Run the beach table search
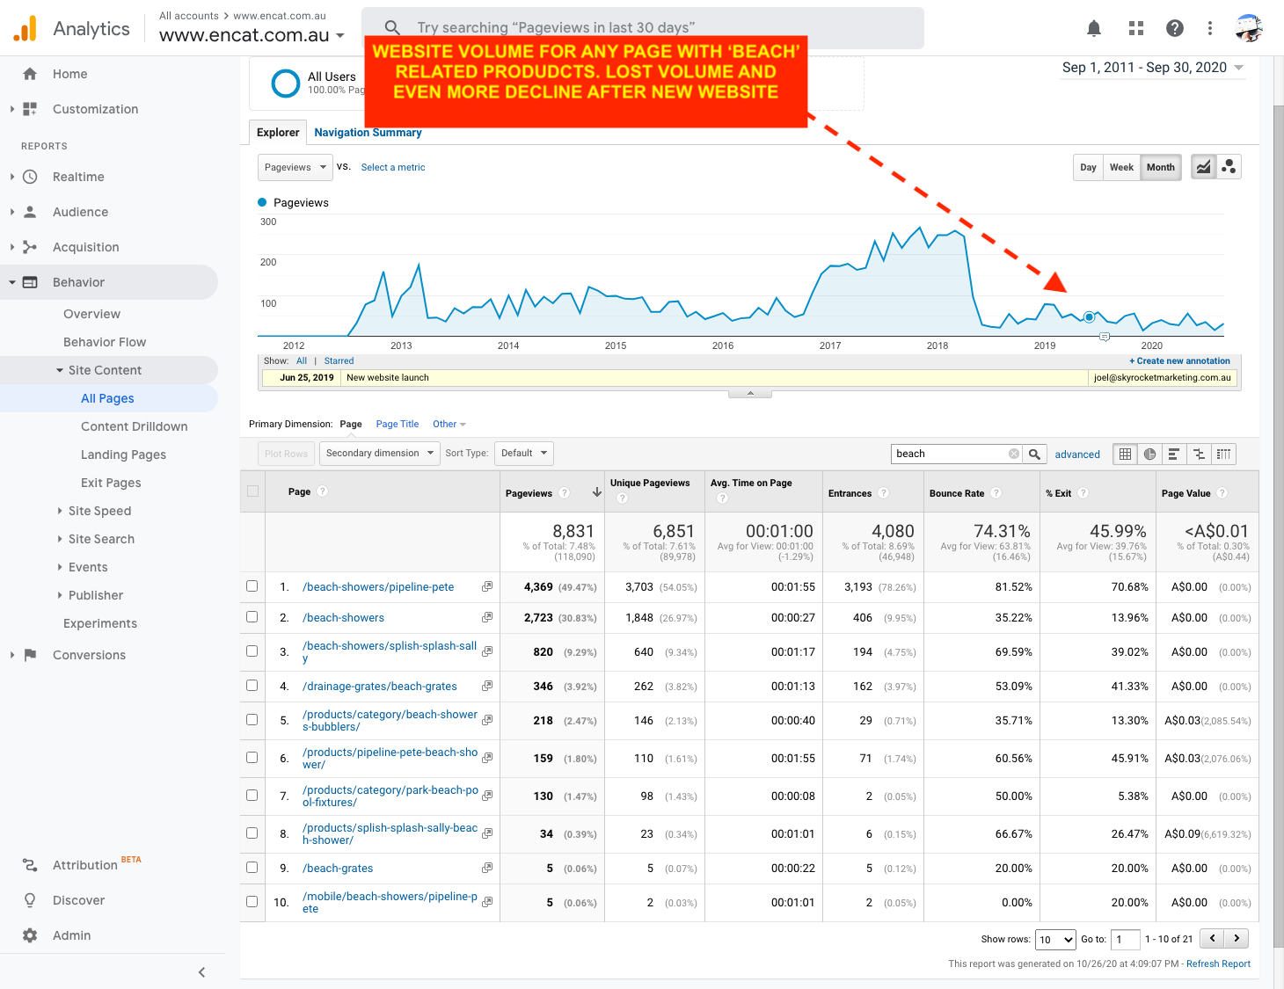 tap(1035, 454)
